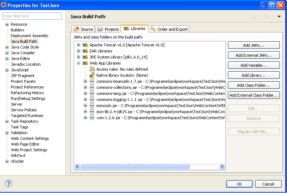Image resolution: width=287 pixels, height=193 pixels.
Task: Click the commons-logging-1.1.1.jar jar icon
Action: 92,100
